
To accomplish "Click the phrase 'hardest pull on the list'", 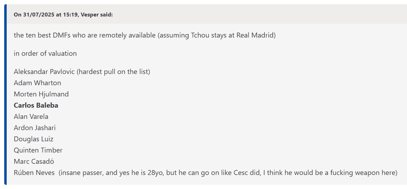I will (113, 72).
